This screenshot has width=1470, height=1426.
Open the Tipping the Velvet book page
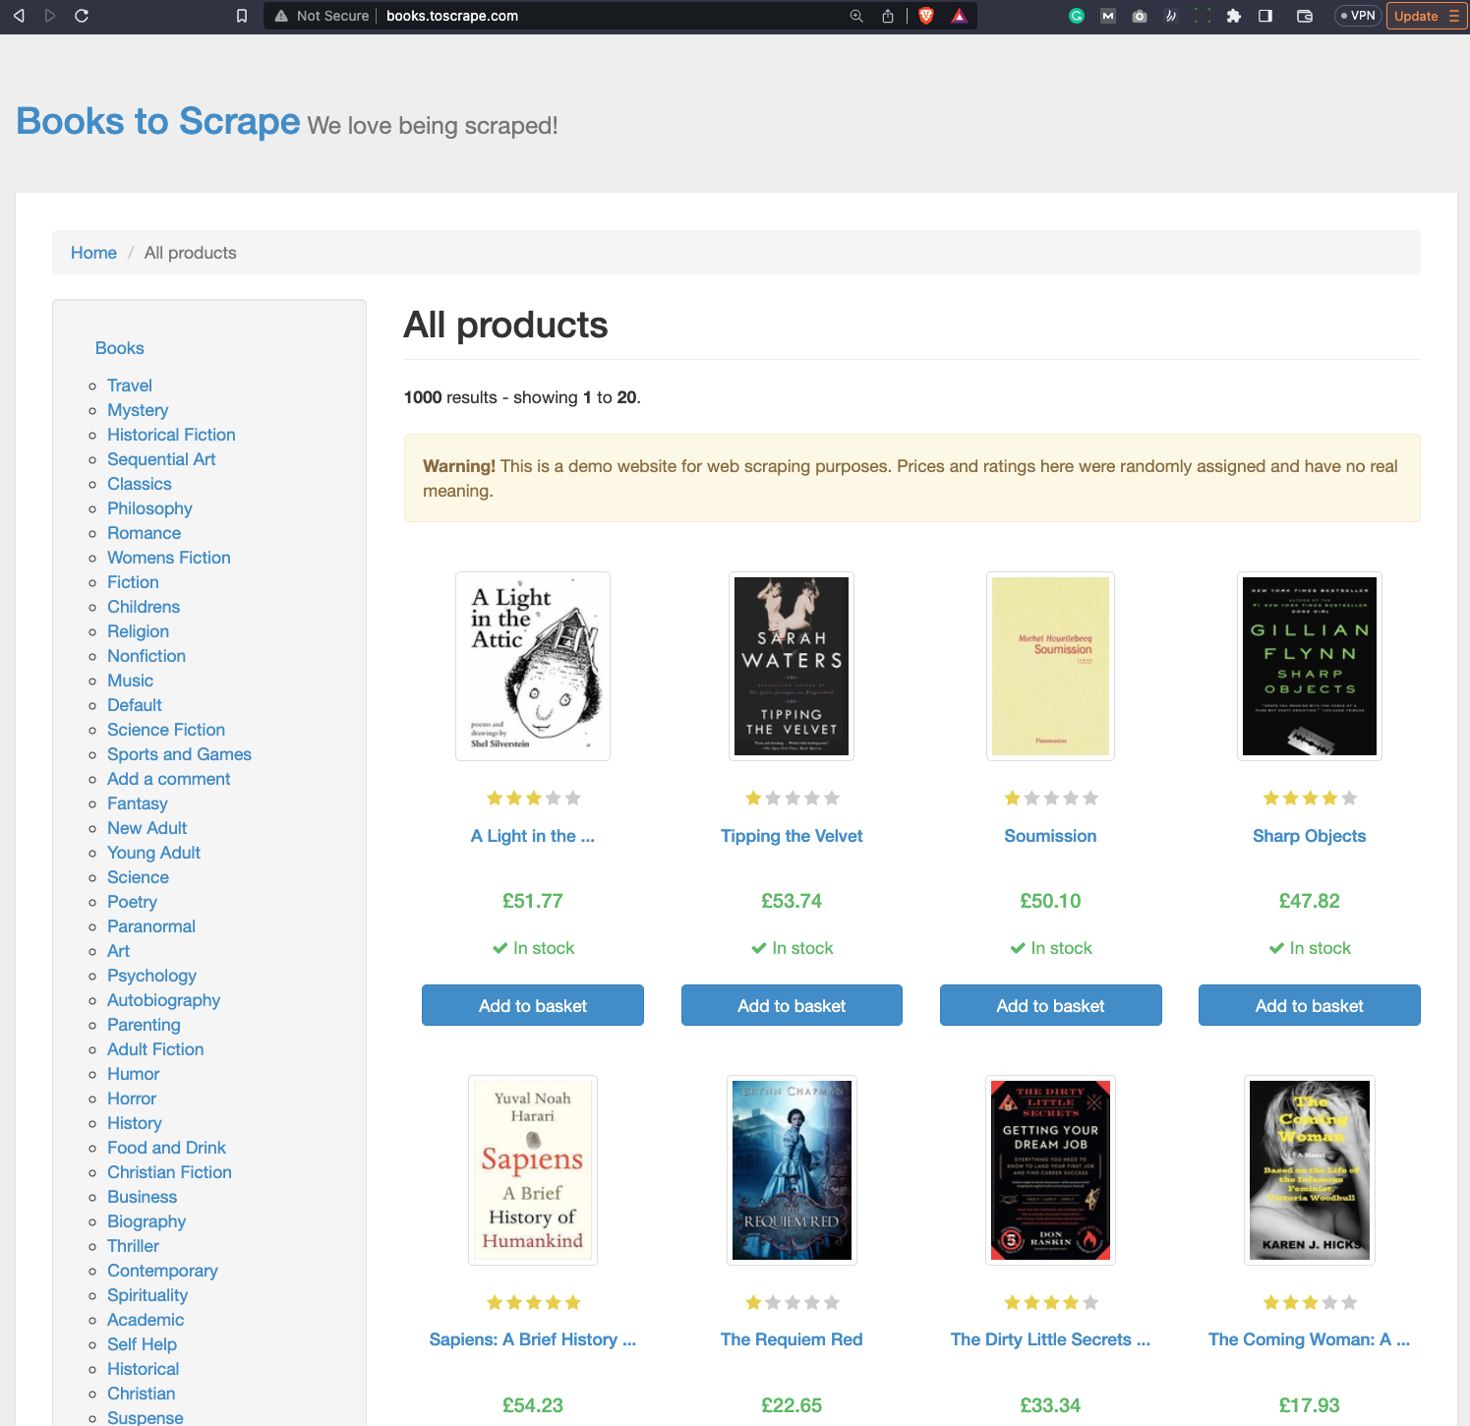click(792, 835)
